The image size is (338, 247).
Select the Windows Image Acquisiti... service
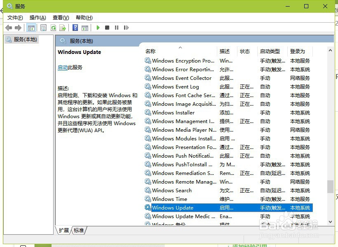pos(228,104)
